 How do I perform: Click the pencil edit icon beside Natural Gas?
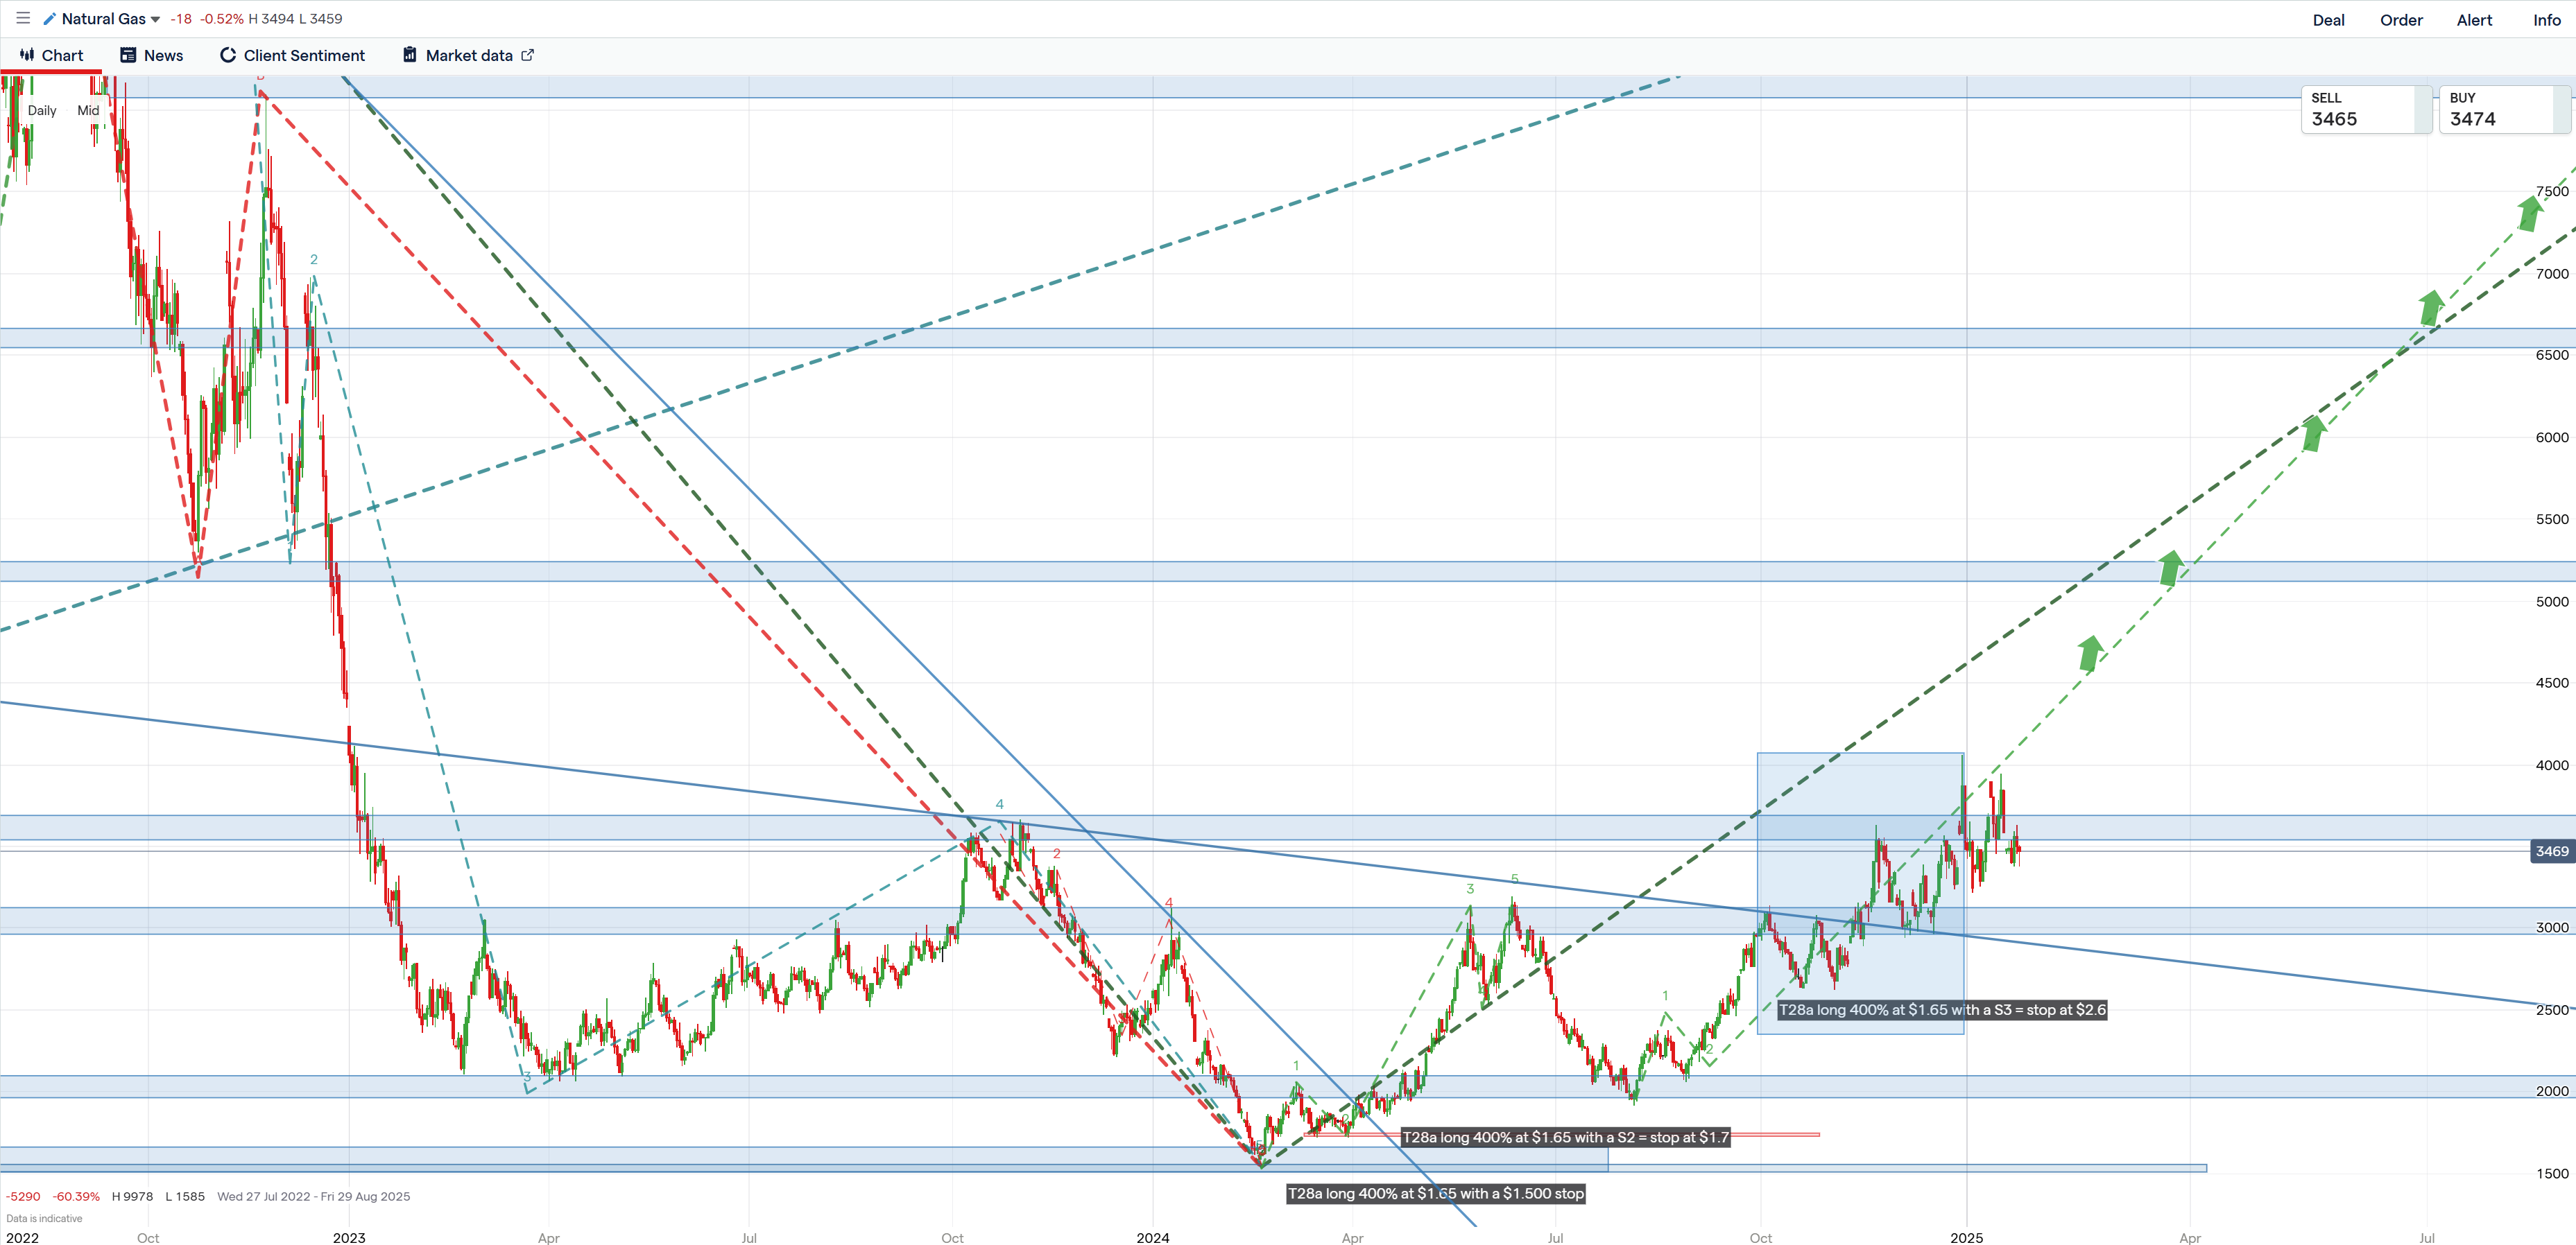[49, 19]
